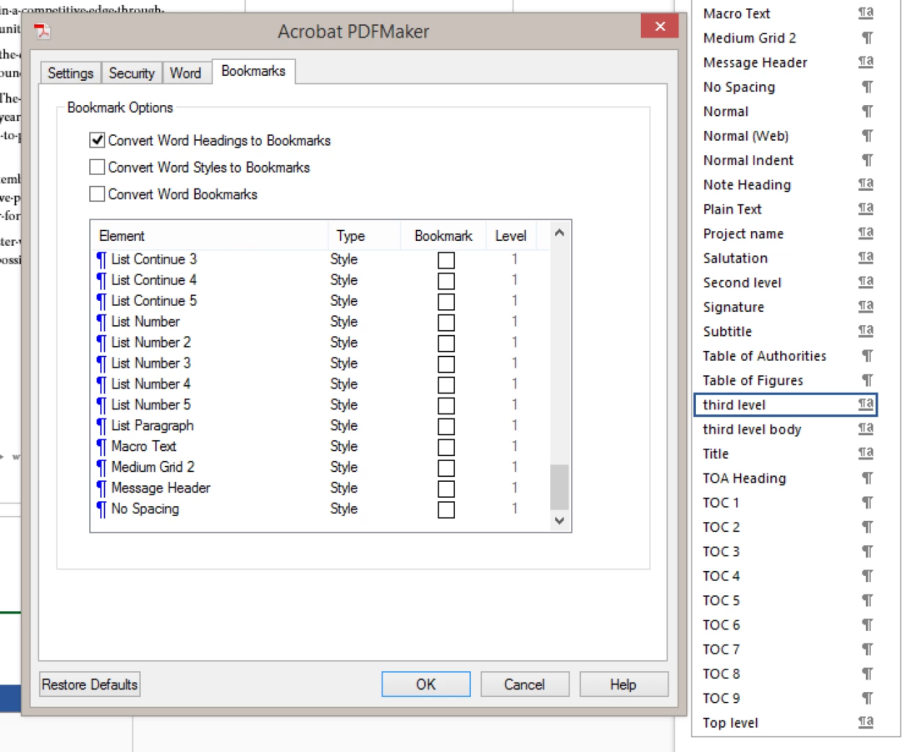Click the paragraph icon beside Macro Text row
This screenshot has height=752, width=916.
coord(102,447)
